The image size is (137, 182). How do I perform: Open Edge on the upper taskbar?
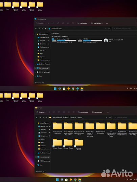pos(77,89)
